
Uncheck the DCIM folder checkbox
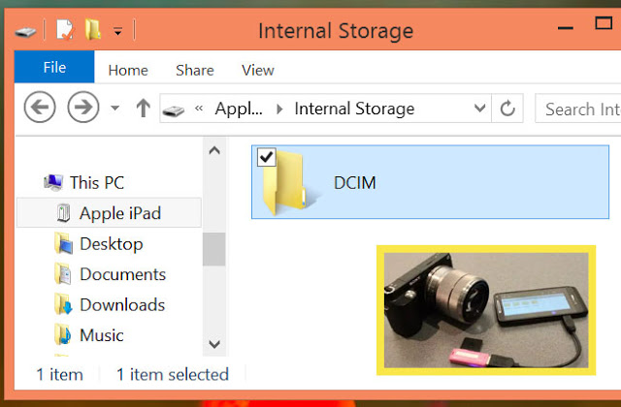[266, 157]
